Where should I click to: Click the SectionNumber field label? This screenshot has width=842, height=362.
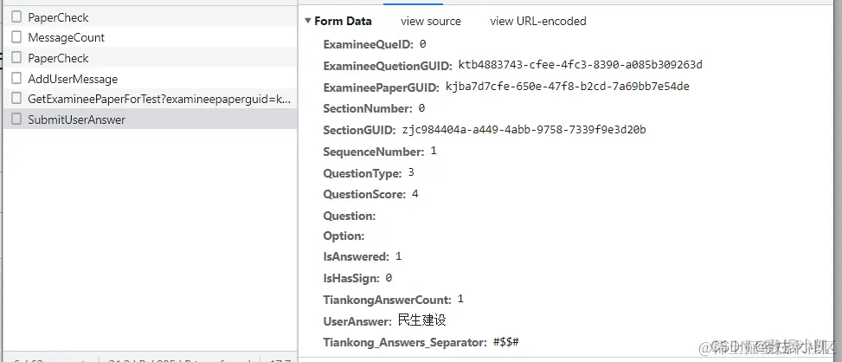coord(368,108)
